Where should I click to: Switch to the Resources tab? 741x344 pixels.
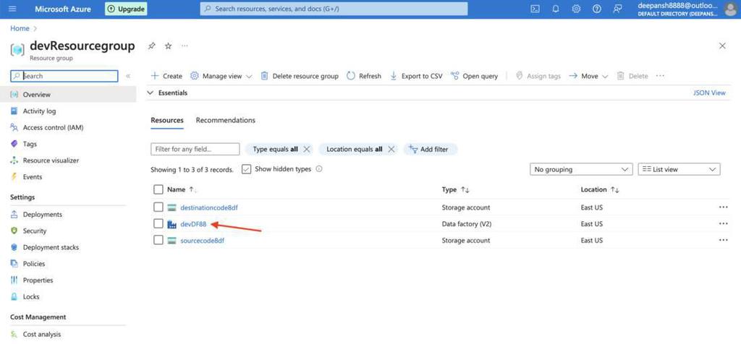167,121
